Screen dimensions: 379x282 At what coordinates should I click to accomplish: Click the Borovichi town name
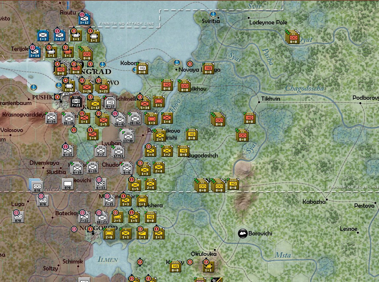260,233
